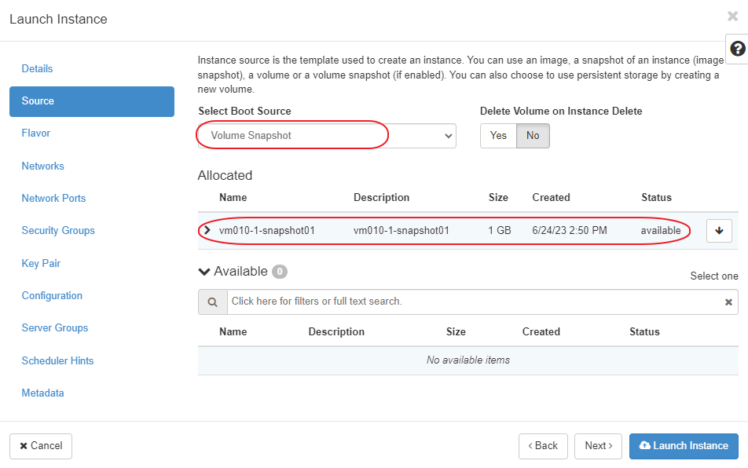Deallocate snapshot using the down arrow button
Screen dimensions: 748x468
pos(719,231)
